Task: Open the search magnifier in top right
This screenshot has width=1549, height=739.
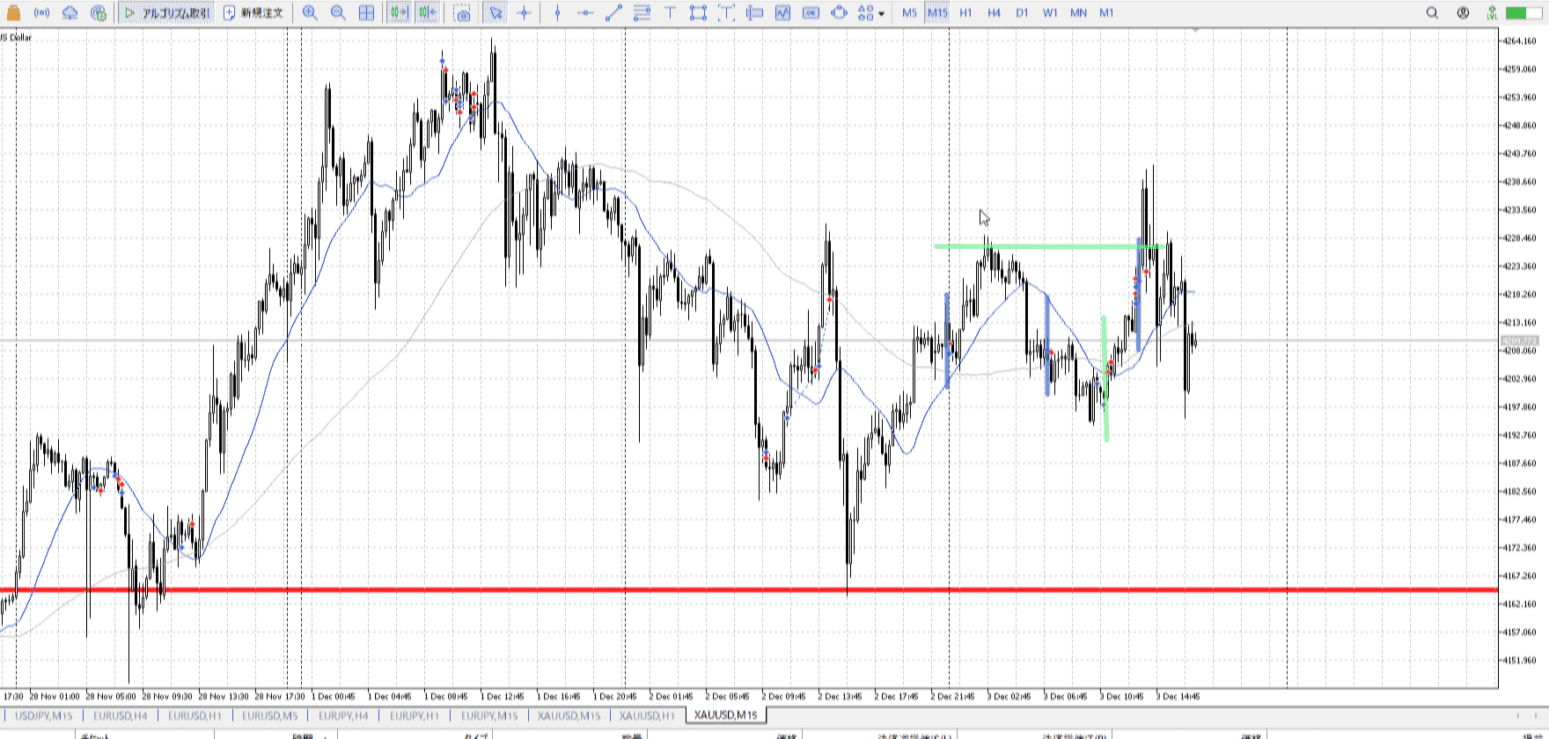Action: click(x=1432, y=13)
